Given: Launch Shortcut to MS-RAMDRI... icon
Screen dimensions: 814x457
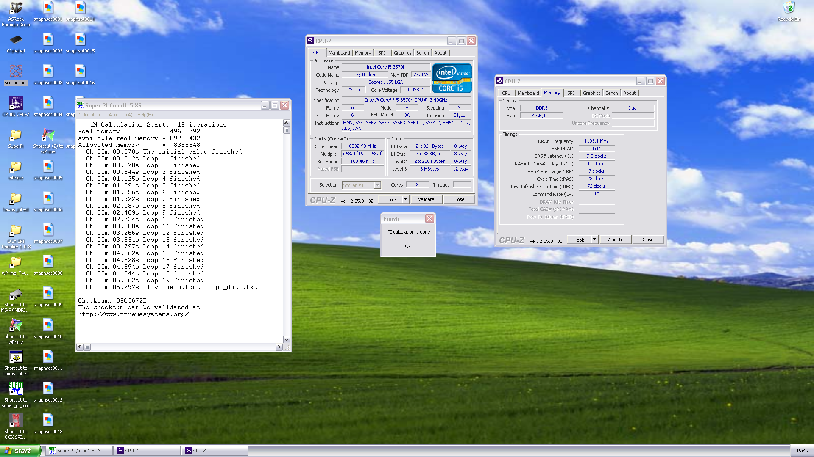Looking at the screenshot, I should pyautogui.click(x=16, y=300).
